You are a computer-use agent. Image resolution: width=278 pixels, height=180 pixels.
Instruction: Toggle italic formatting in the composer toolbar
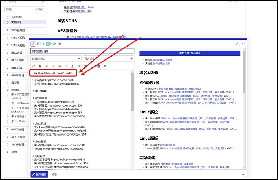pyautogui.click(x=47, y=66)
